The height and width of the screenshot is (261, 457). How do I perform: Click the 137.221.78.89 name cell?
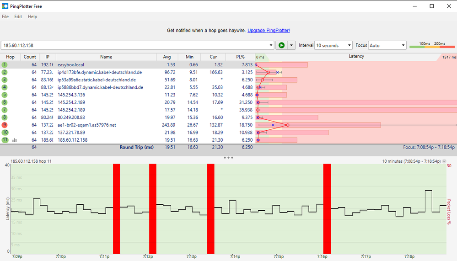click(x=71, y=133)
